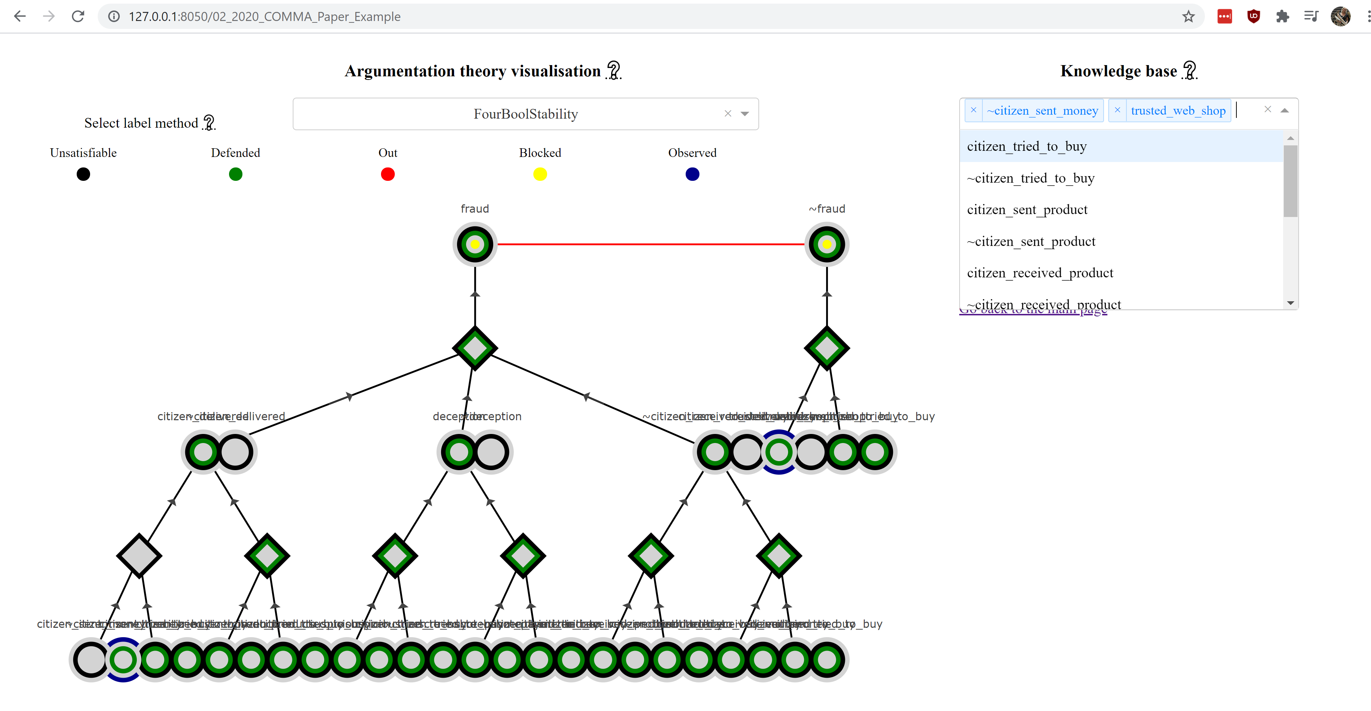Clear the FourBoolStability selection
Screen dimensions: 1371x711
point(728,114)
